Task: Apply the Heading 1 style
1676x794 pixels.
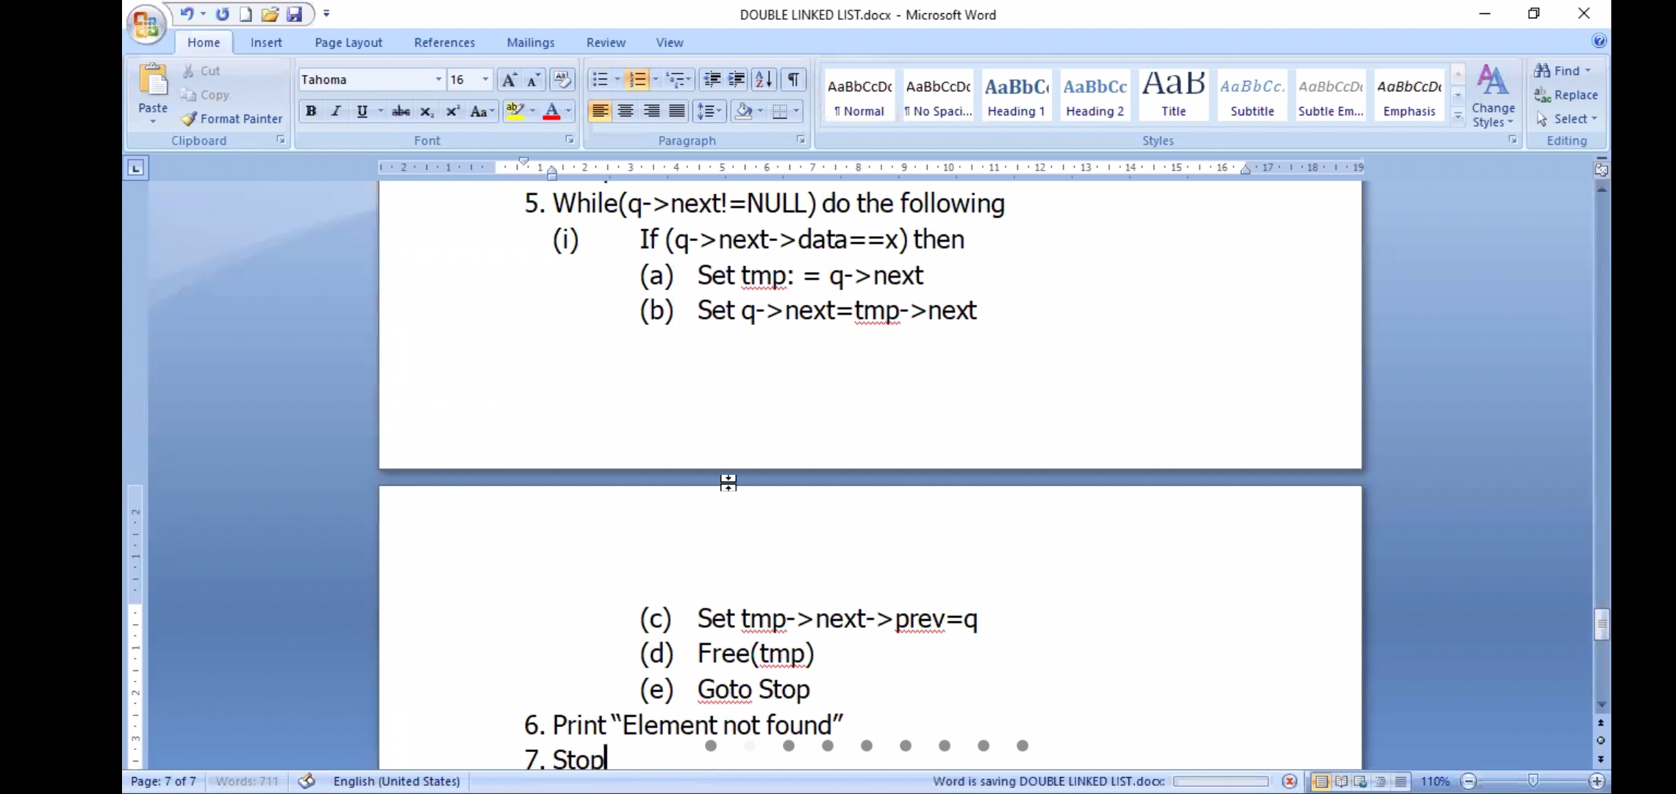Action: coord(1016,96)
